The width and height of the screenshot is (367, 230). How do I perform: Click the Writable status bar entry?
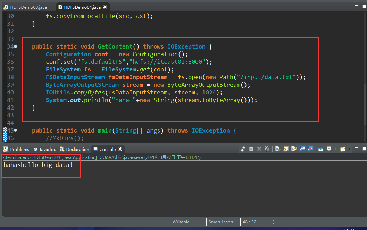click(181, 222)
